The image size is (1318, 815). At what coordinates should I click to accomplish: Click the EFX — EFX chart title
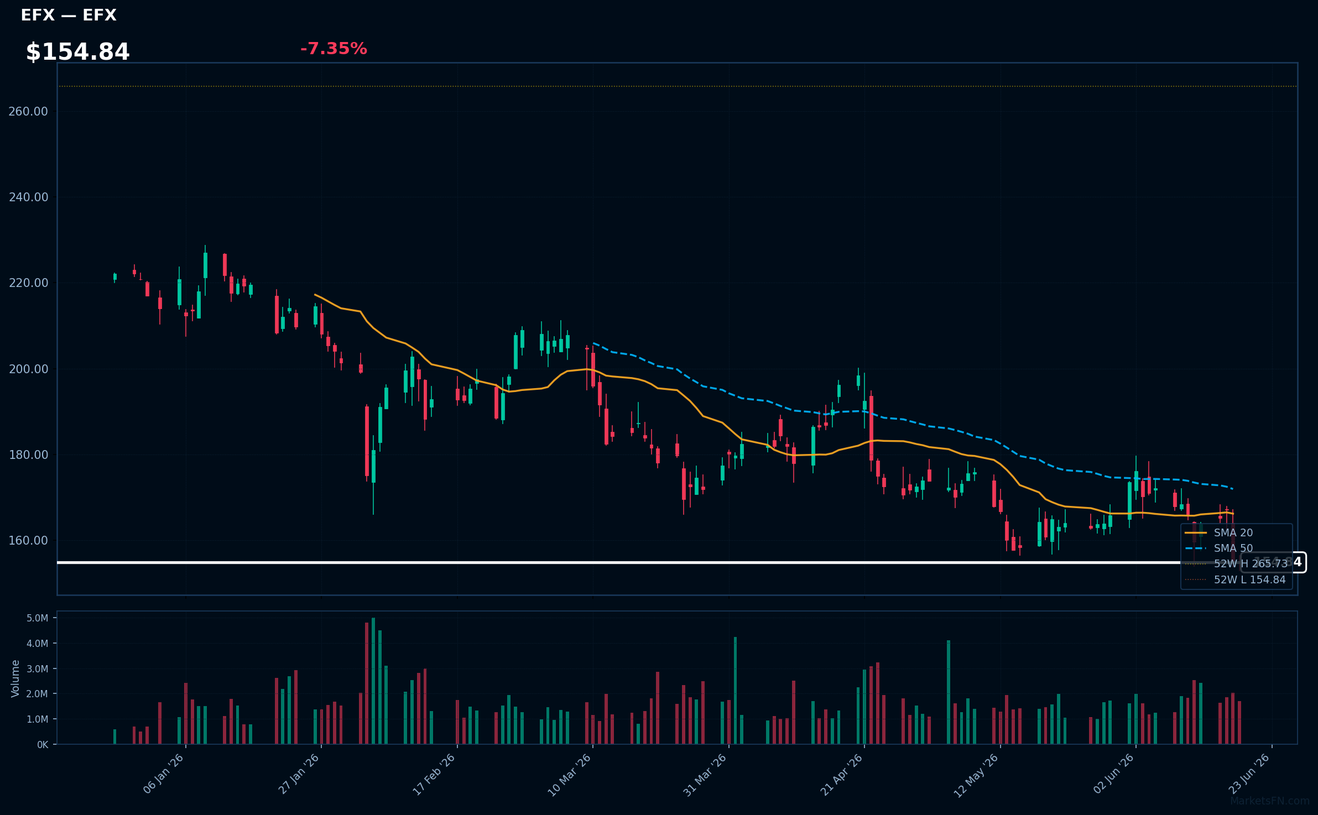[69, 15]
